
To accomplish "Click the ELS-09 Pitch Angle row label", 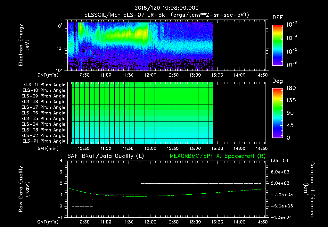I will click(44, 96).
